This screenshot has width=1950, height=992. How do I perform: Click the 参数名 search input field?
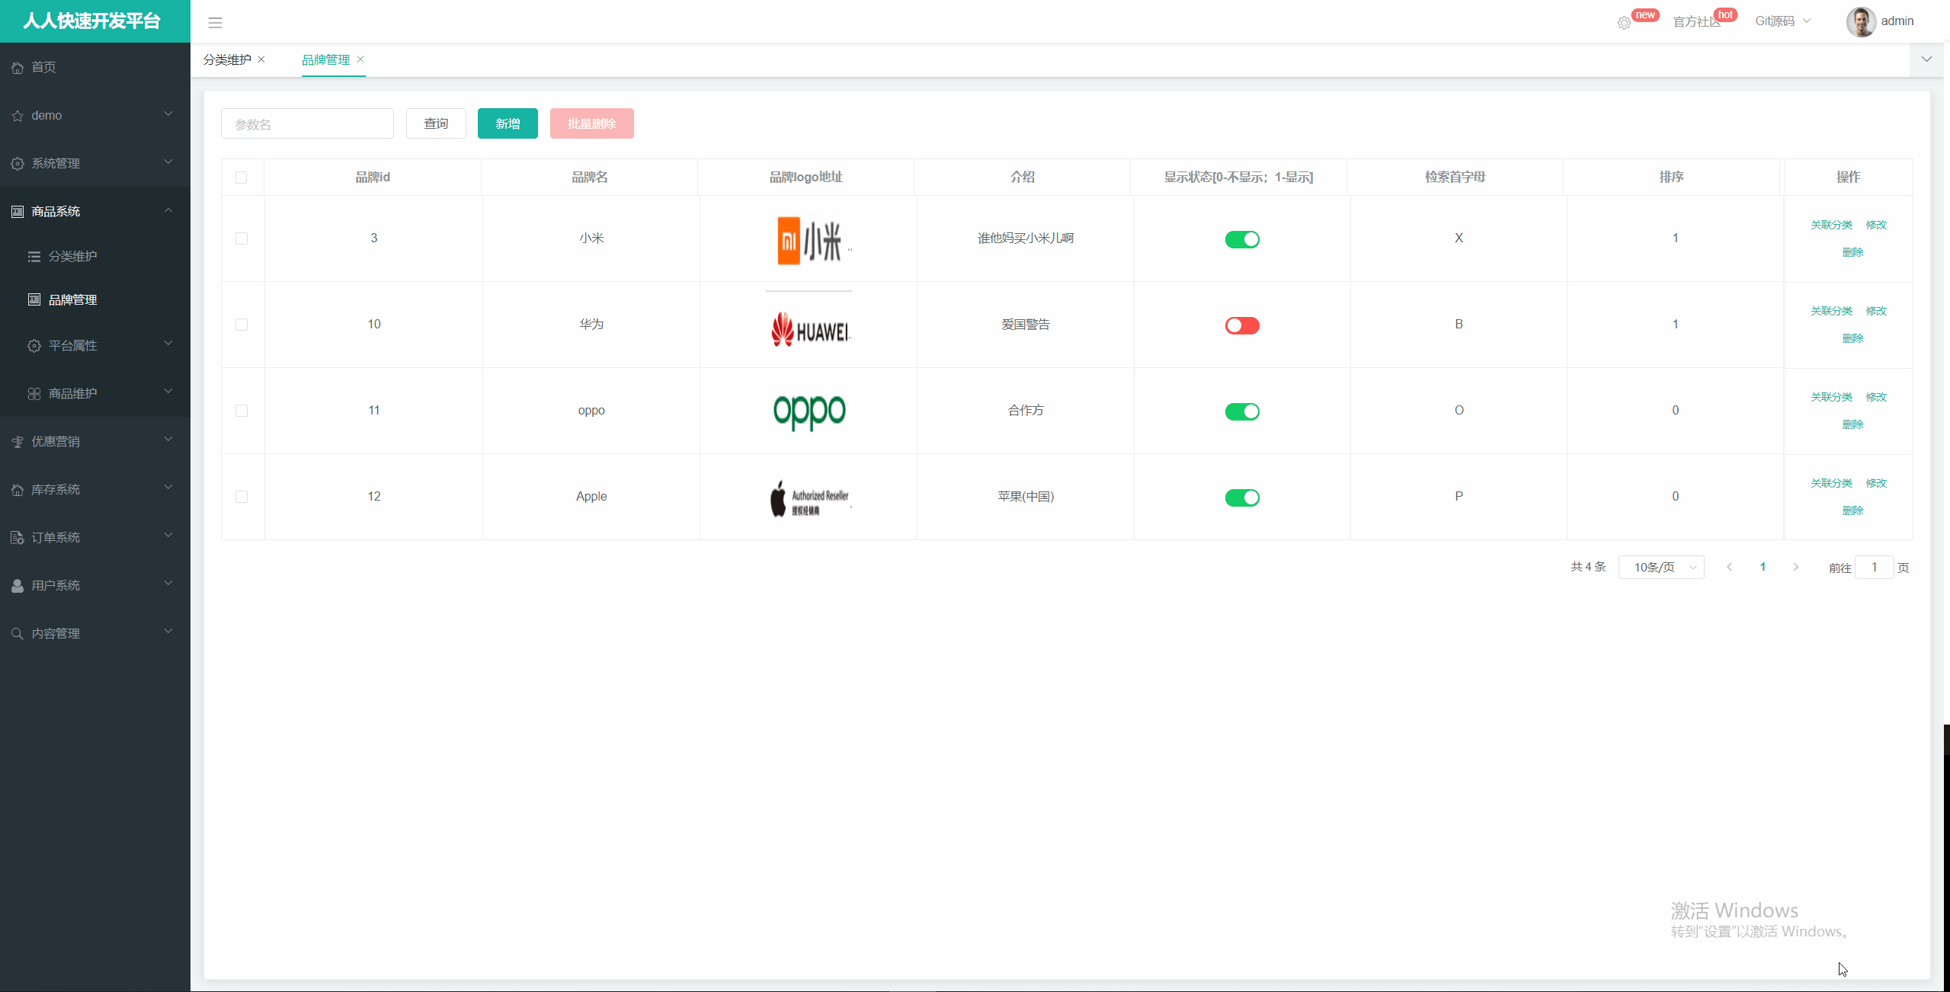point(307,123)
